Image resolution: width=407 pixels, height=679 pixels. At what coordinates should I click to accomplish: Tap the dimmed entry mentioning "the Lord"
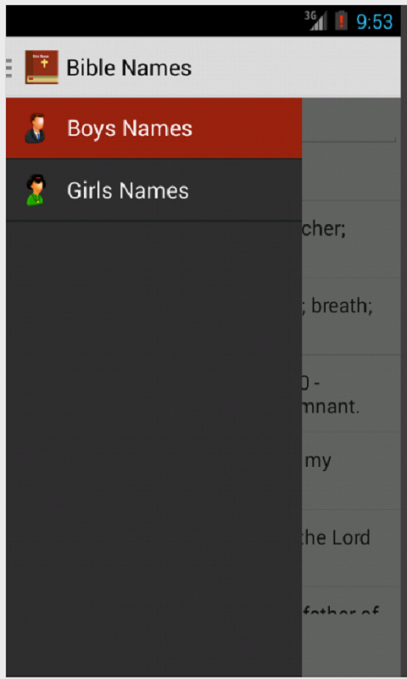(x=351, y=547)
